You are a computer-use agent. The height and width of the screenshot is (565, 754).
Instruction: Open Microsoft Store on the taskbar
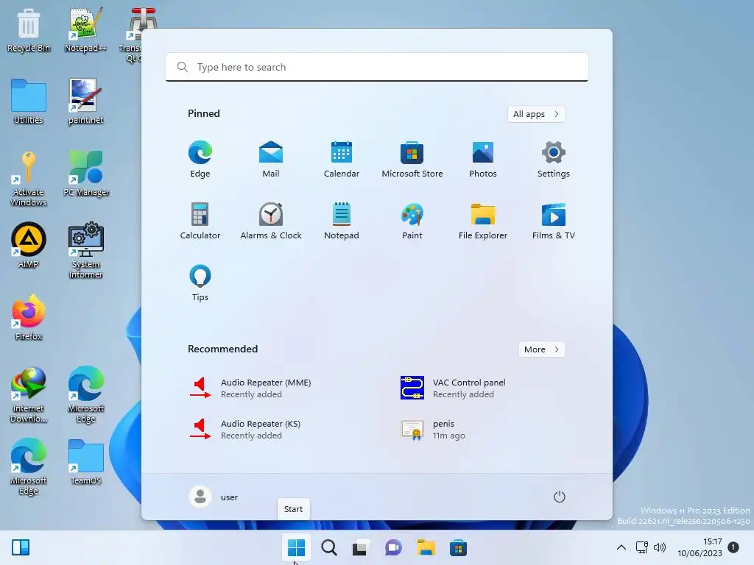[458, 547]
